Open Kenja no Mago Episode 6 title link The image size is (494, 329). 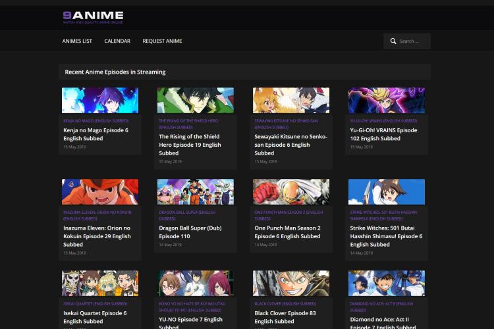96,134
